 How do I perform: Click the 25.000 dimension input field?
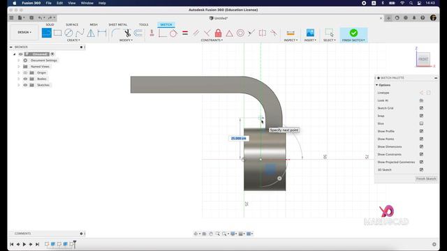coord(239,138)
